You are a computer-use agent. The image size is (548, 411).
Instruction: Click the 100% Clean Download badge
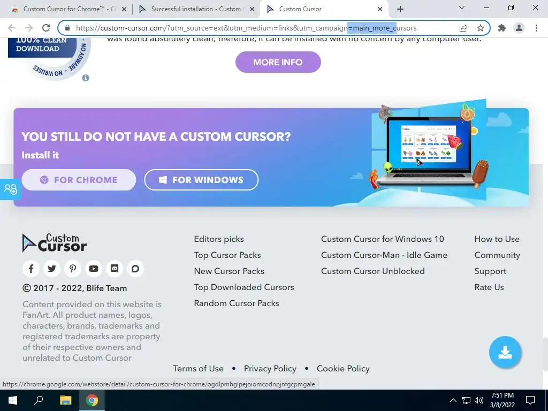click(49, 58)
